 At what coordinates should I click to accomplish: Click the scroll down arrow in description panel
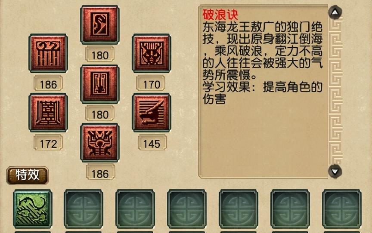(335, 171)
